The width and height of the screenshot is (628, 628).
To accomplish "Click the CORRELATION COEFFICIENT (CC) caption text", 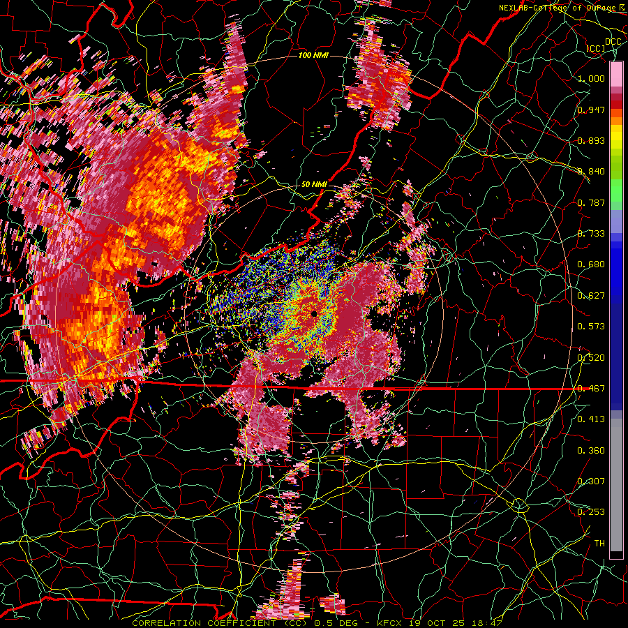I will pos(220,623).
